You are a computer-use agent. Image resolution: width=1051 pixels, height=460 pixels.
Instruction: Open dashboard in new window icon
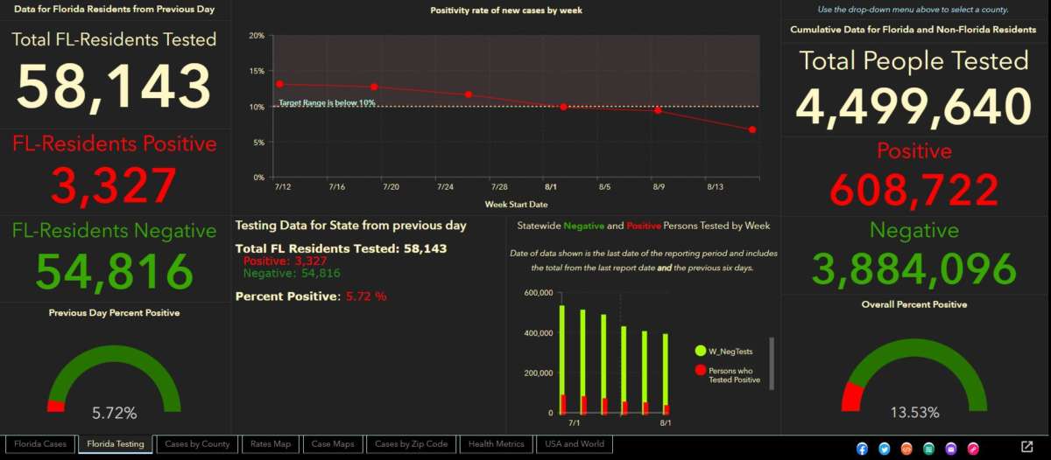click(x=1027, y=447)
